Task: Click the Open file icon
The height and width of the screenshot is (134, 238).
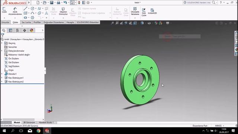Action: (x=45, y=3)
